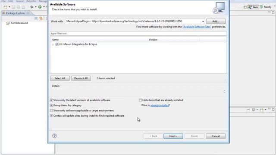
Task: Click the Maven Integration for Eclipse label
Action: (80, 44)
